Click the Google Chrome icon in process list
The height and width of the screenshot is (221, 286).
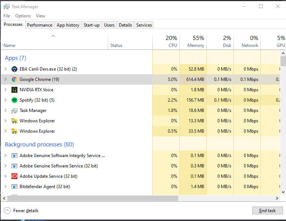14,79
